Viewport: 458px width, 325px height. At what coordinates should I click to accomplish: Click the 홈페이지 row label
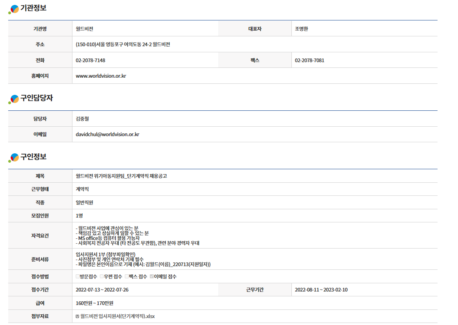(40, 76)
